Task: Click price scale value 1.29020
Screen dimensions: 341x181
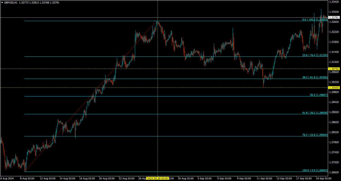Action: (x=334, y=112)
